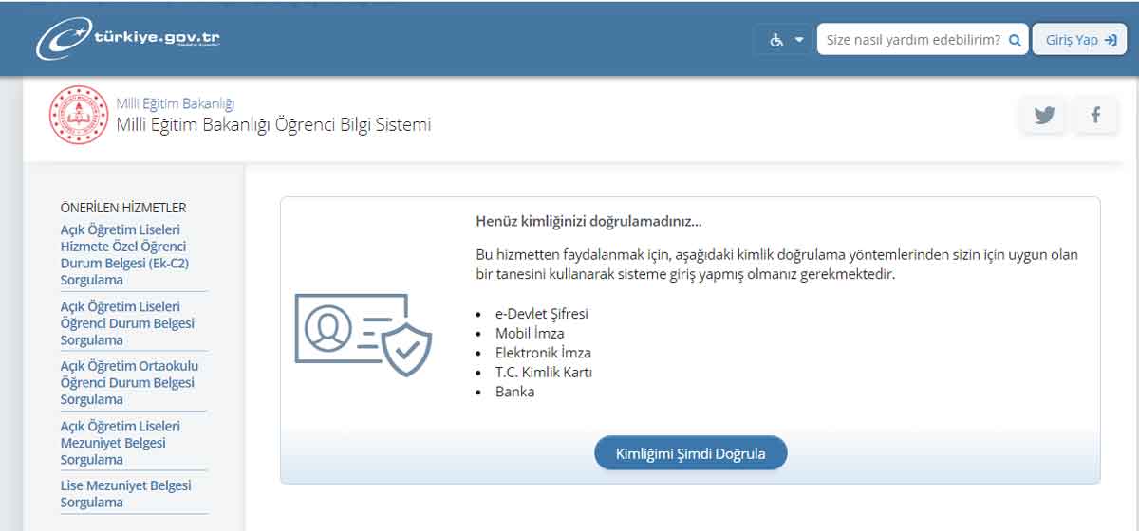The width and height of the screenshot is (1139, 531).
Task: Click the türkiye.gov.tr logo
Action: pos(128,40)
